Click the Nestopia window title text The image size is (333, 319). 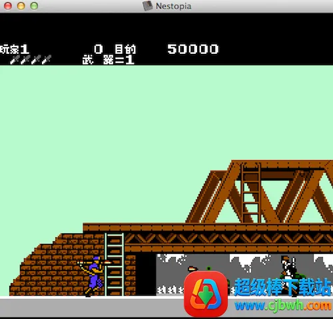click(173, 6)
